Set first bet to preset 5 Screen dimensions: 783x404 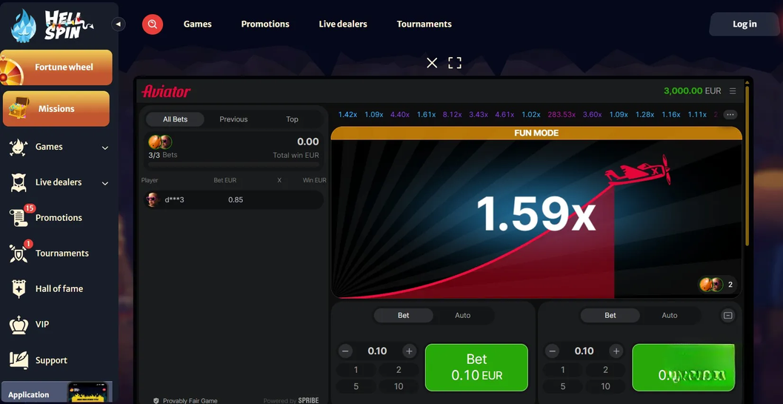pos(356,386)
